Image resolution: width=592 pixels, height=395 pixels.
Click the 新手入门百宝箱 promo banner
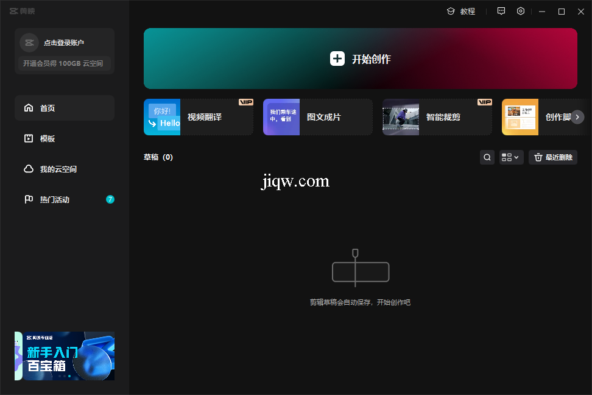pos(65,356)
